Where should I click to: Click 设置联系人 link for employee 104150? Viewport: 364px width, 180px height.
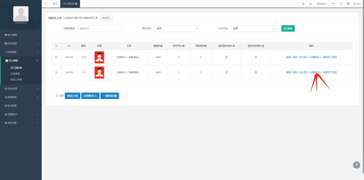coord(316,57)
